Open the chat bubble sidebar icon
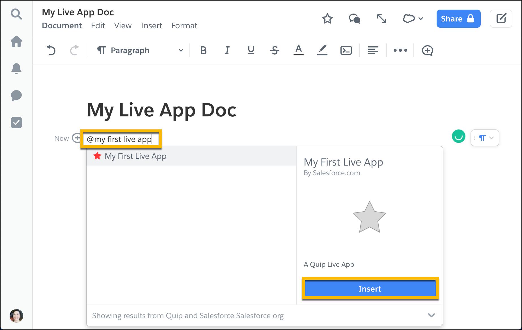The image size is (522, 330). coord(16,95)
